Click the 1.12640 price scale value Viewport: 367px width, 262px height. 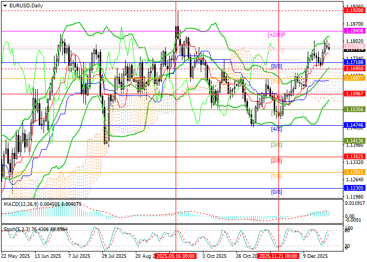tap(354, 179)
